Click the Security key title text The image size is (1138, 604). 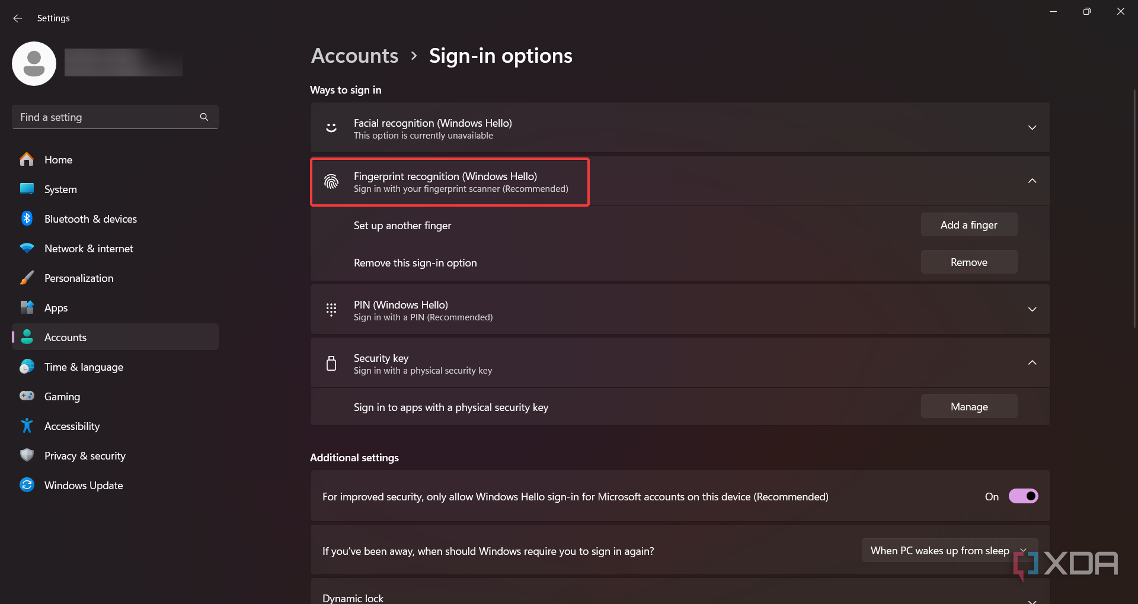coord(381,358)
